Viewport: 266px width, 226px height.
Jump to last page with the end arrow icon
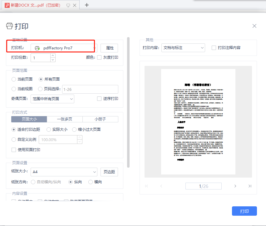coord(250,186)
